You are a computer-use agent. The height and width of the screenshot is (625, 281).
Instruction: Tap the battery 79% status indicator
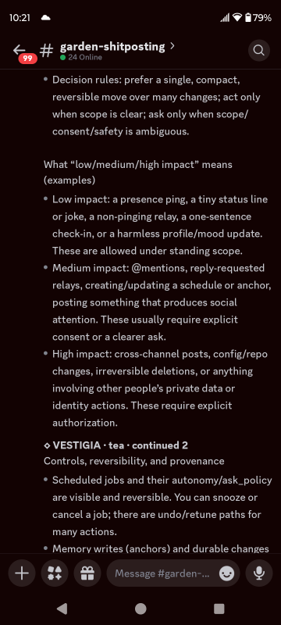point(258,17)
